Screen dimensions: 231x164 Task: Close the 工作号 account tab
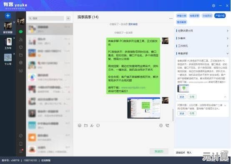(x=14, y=38)
